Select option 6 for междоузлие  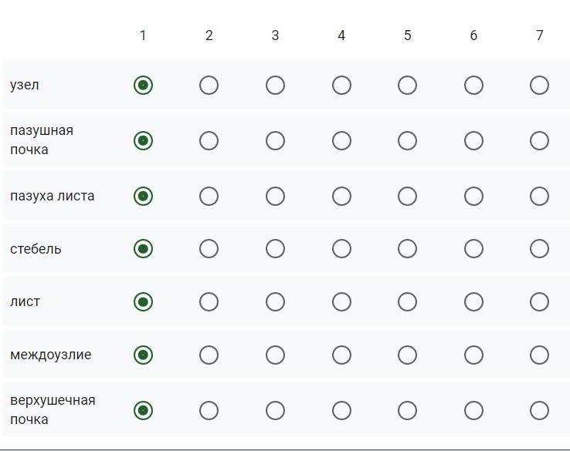tap(473, 355)
